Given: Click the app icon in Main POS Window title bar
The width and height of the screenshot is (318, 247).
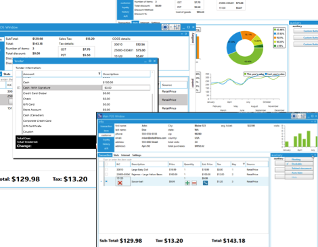Looking at the screenshot, I should click(x=99, y=116).
